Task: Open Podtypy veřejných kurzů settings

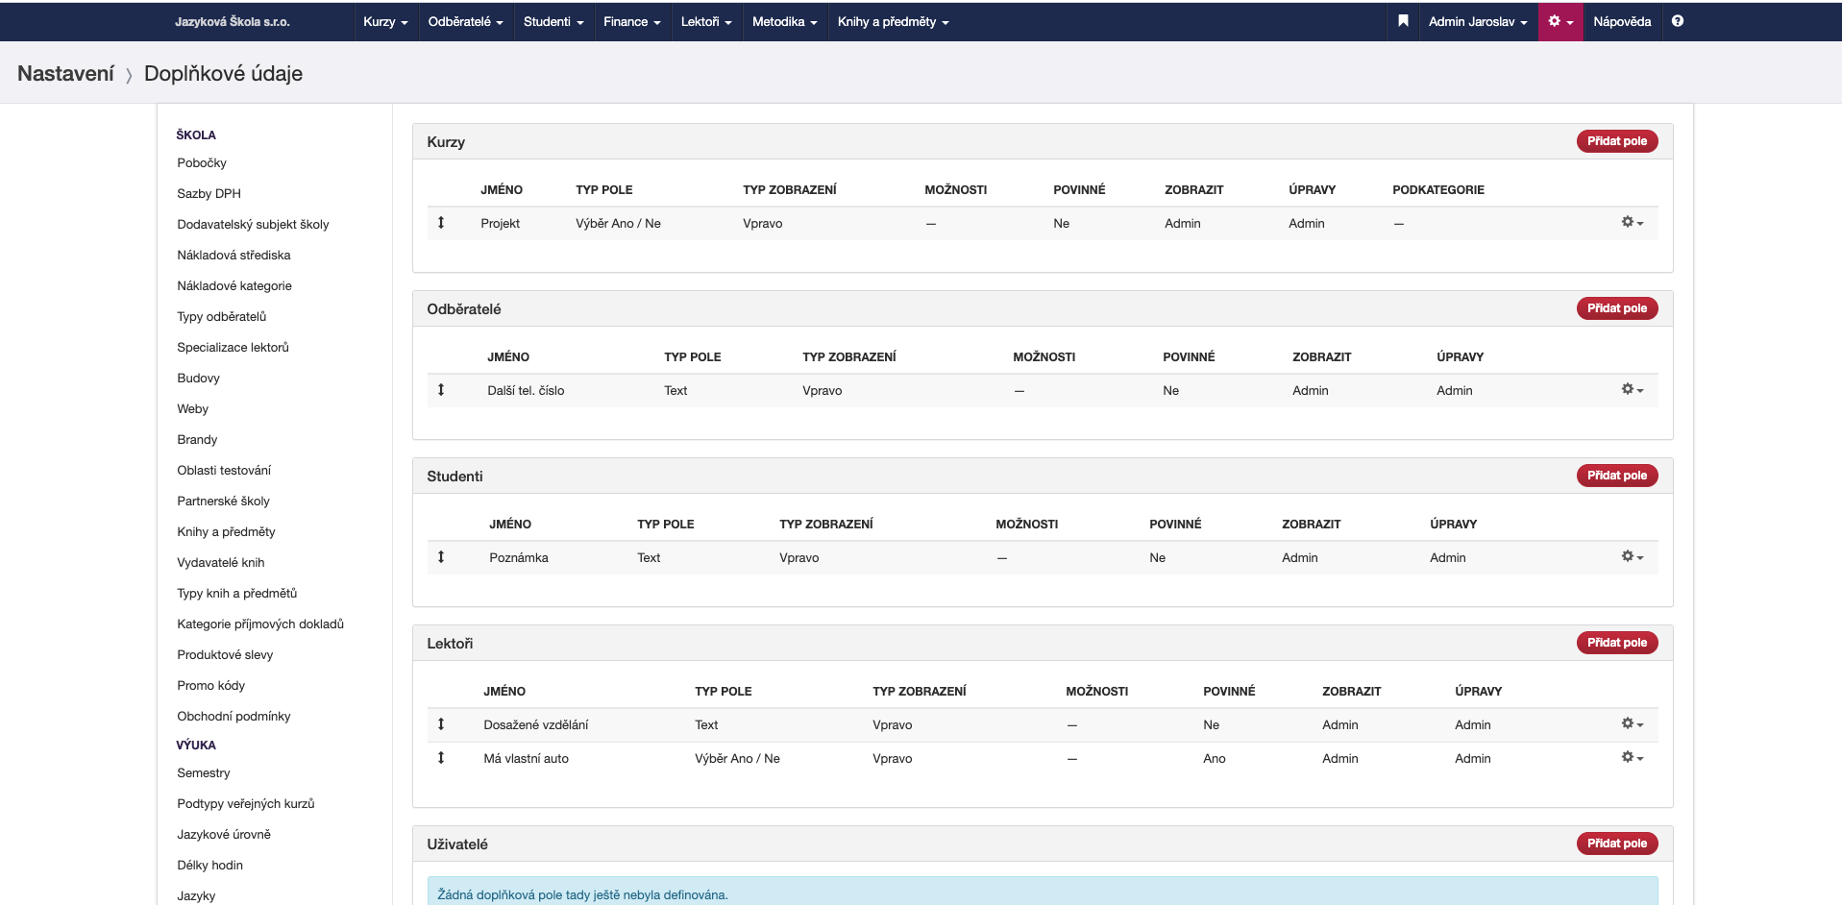Action: 246,804
